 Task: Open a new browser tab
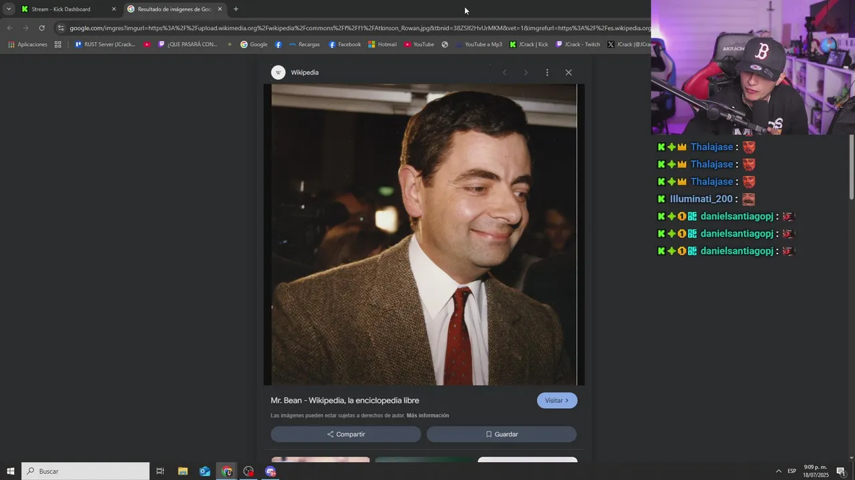236,9
